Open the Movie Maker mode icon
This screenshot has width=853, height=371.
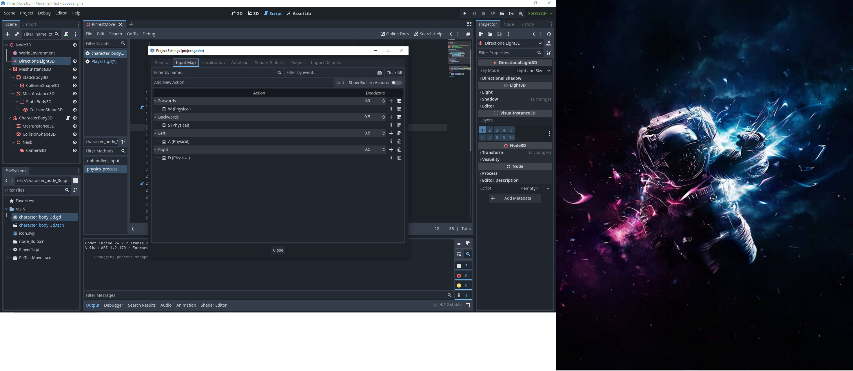click(521, 14)
